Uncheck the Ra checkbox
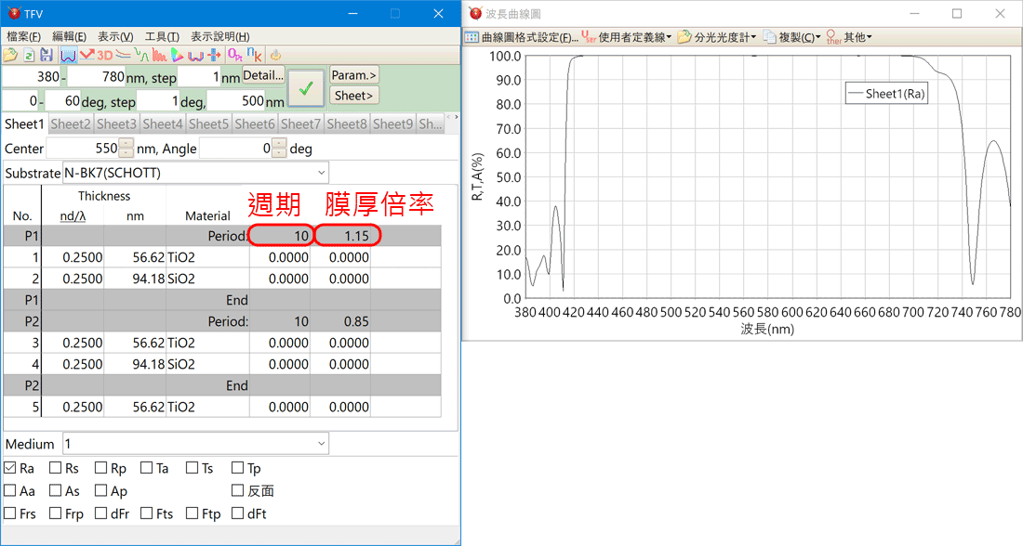 (x=10, y=468)
